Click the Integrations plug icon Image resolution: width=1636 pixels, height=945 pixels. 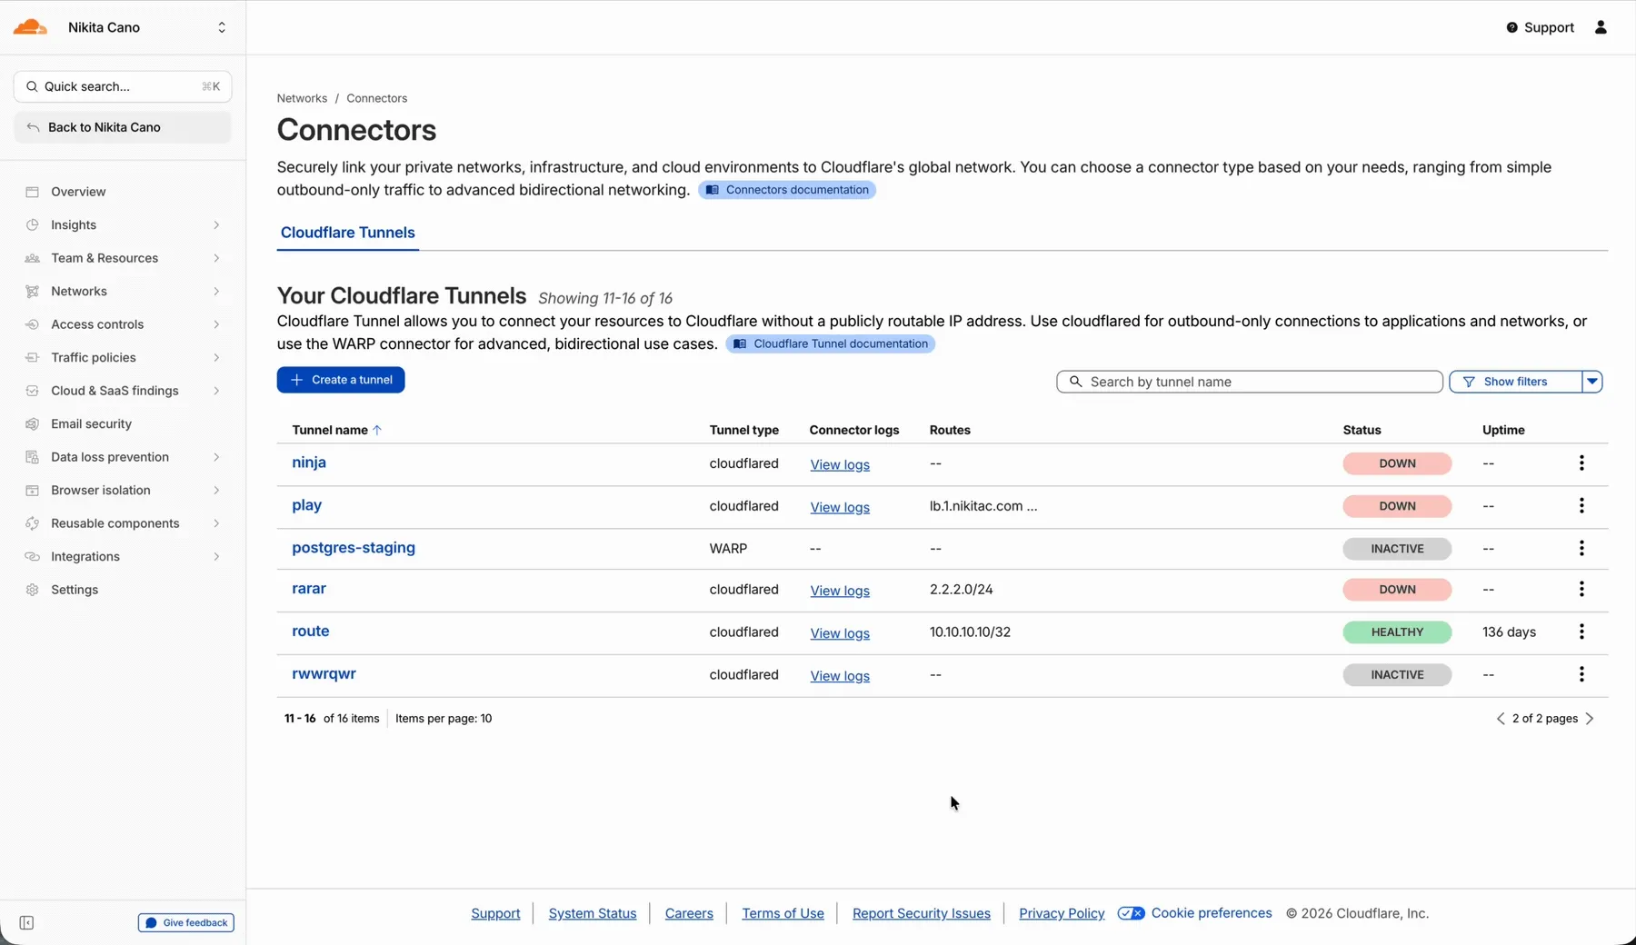coord(33,556)
